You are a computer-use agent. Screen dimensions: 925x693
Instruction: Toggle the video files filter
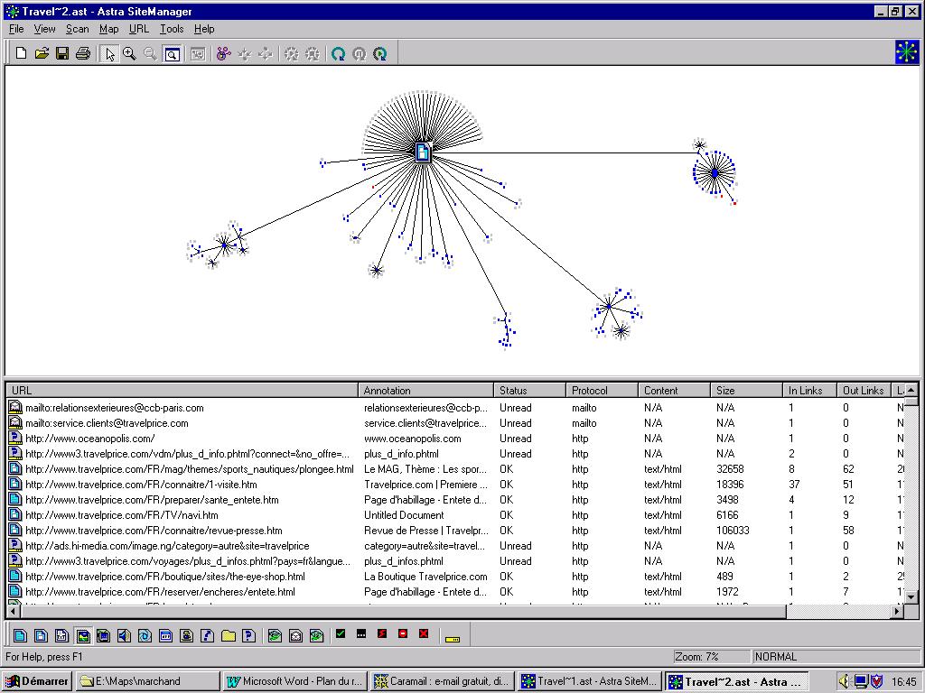pos(103,635)
